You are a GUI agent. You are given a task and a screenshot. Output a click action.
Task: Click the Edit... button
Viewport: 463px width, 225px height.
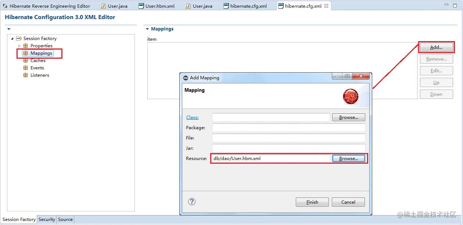click(x=436, y=71)
